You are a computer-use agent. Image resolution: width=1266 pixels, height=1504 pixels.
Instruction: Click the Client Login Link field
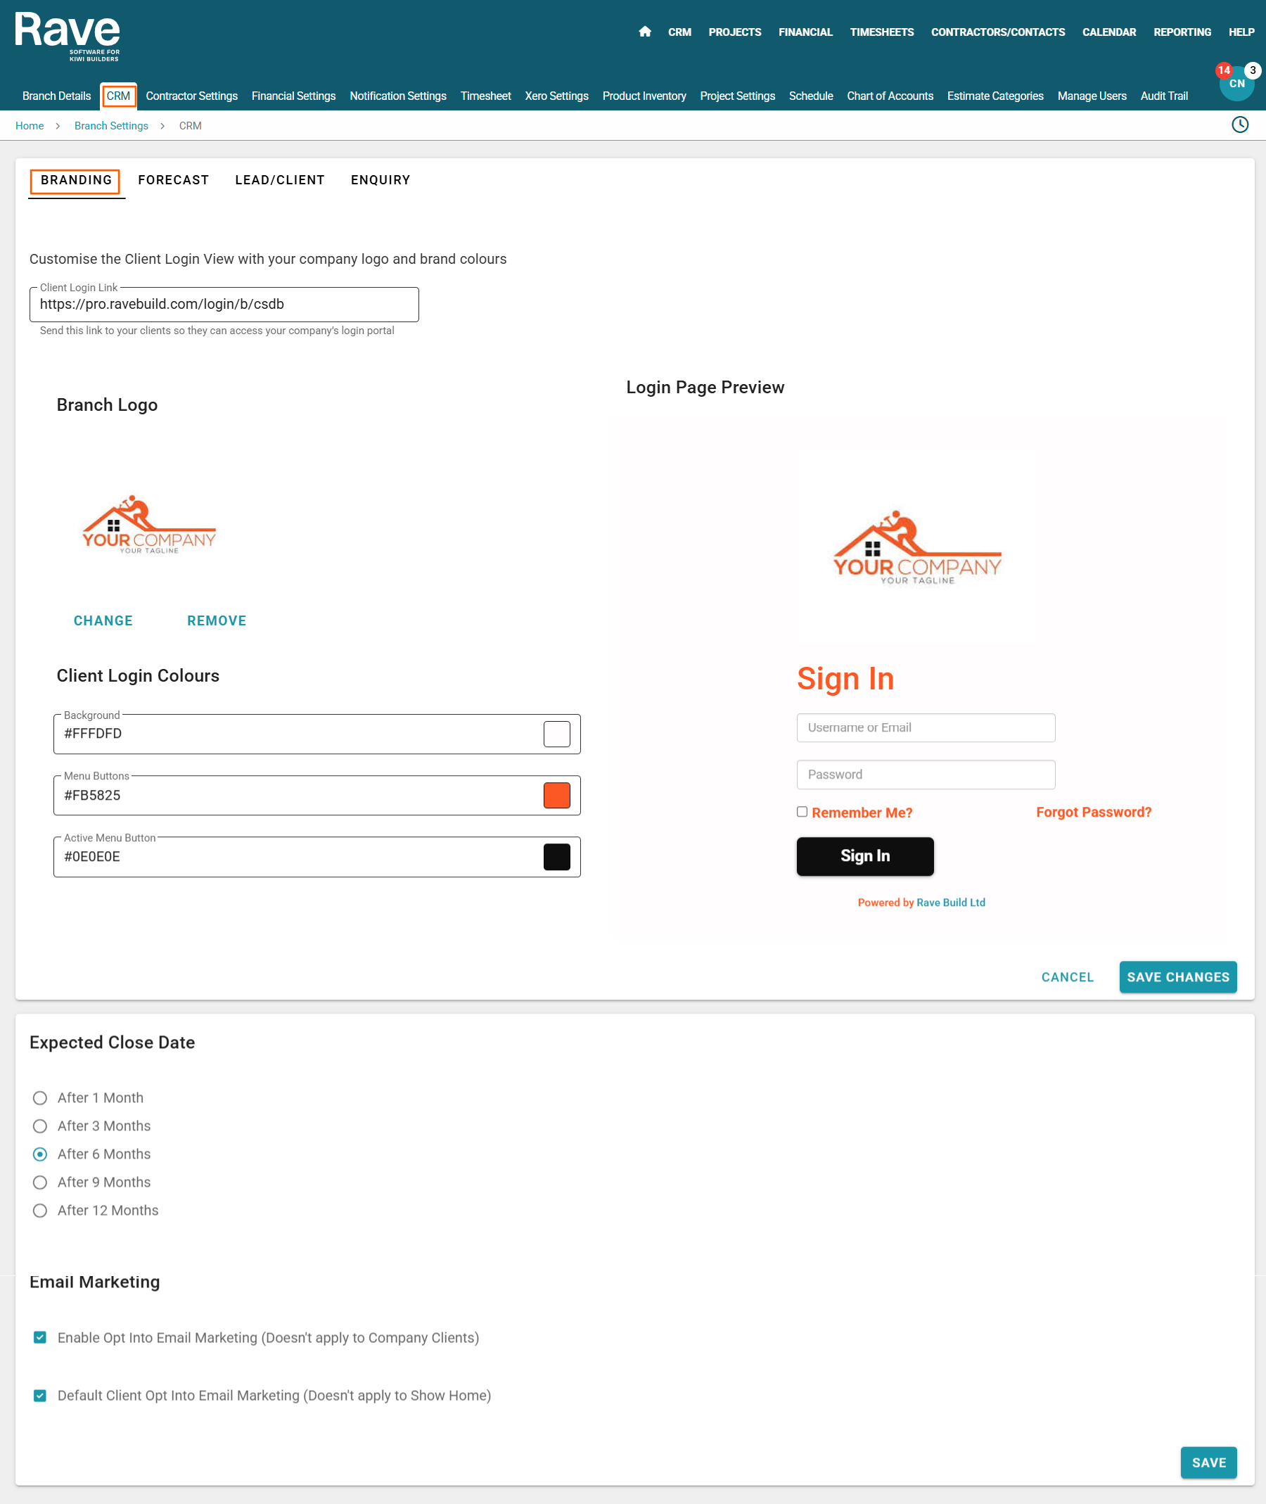(223, 305)
